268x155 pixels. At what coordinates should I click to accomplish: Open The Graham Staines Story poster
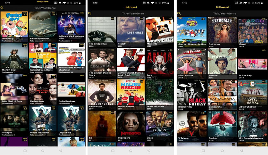click(x=102, y=63)
